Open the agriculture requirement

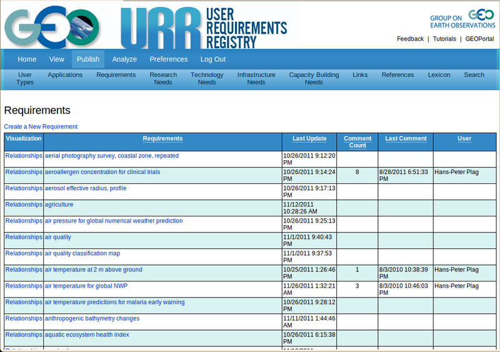(59, 204)
